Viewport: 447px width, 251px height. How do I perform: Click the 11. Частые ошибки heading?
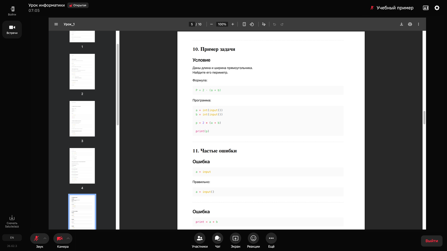tap(215, 151)
